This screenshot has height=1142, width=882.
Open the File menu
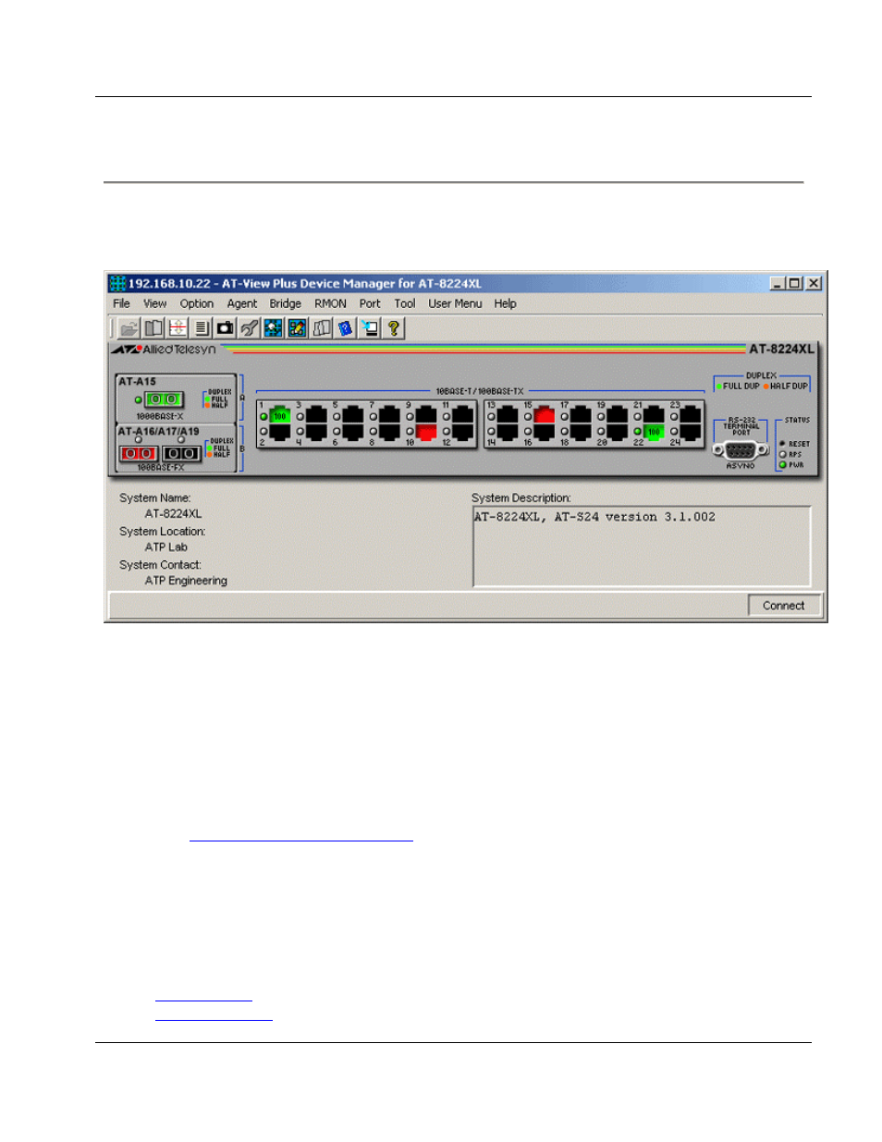point(121,303)
